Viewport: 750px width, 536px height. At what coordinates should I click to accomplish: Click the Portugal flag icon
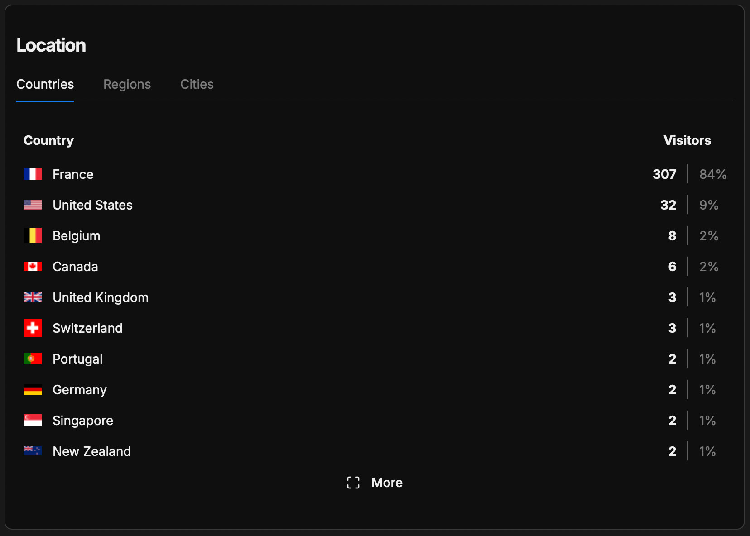point(33,359)
